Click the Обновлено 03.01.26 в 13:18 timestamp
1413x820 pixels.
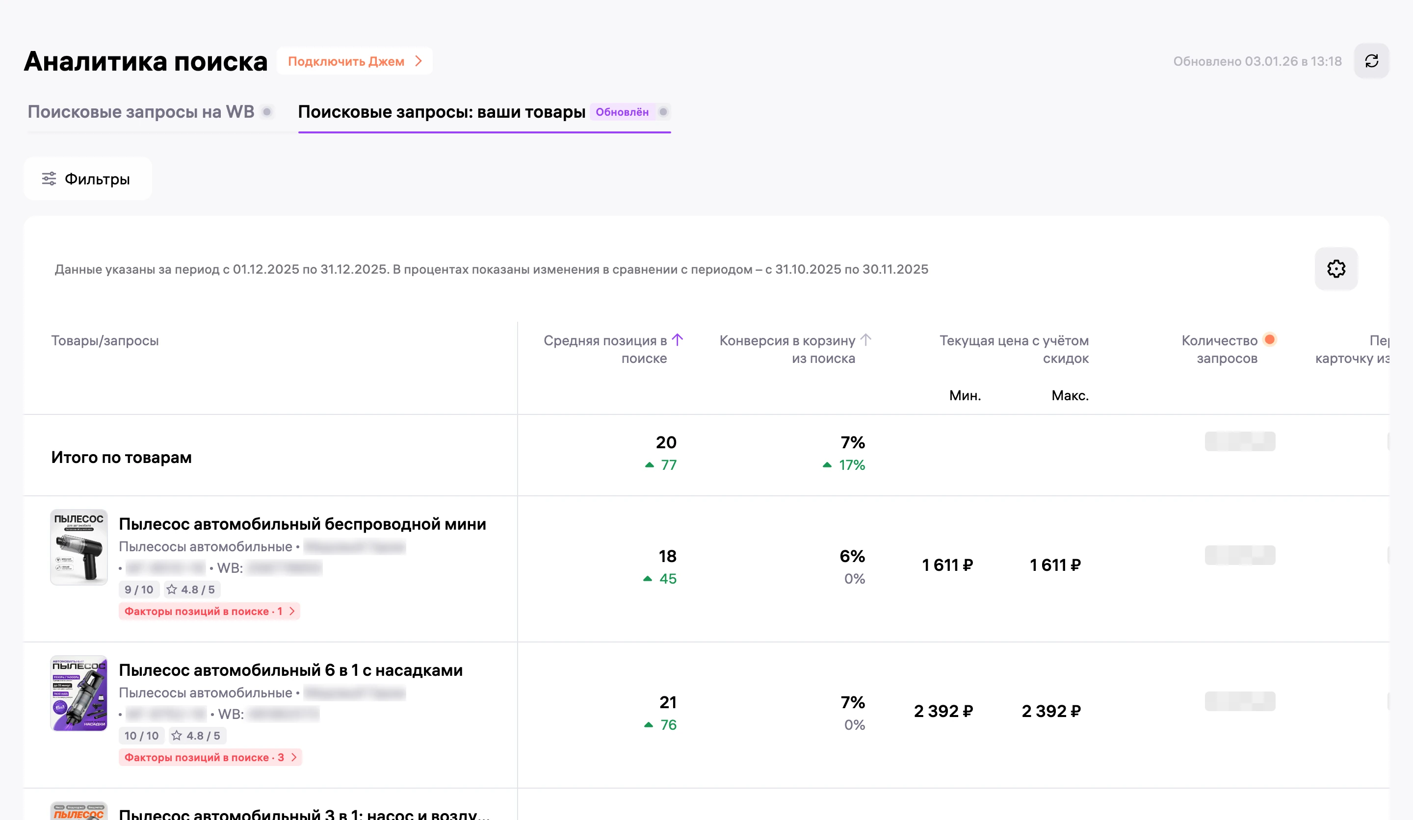tap(1257, 61)
